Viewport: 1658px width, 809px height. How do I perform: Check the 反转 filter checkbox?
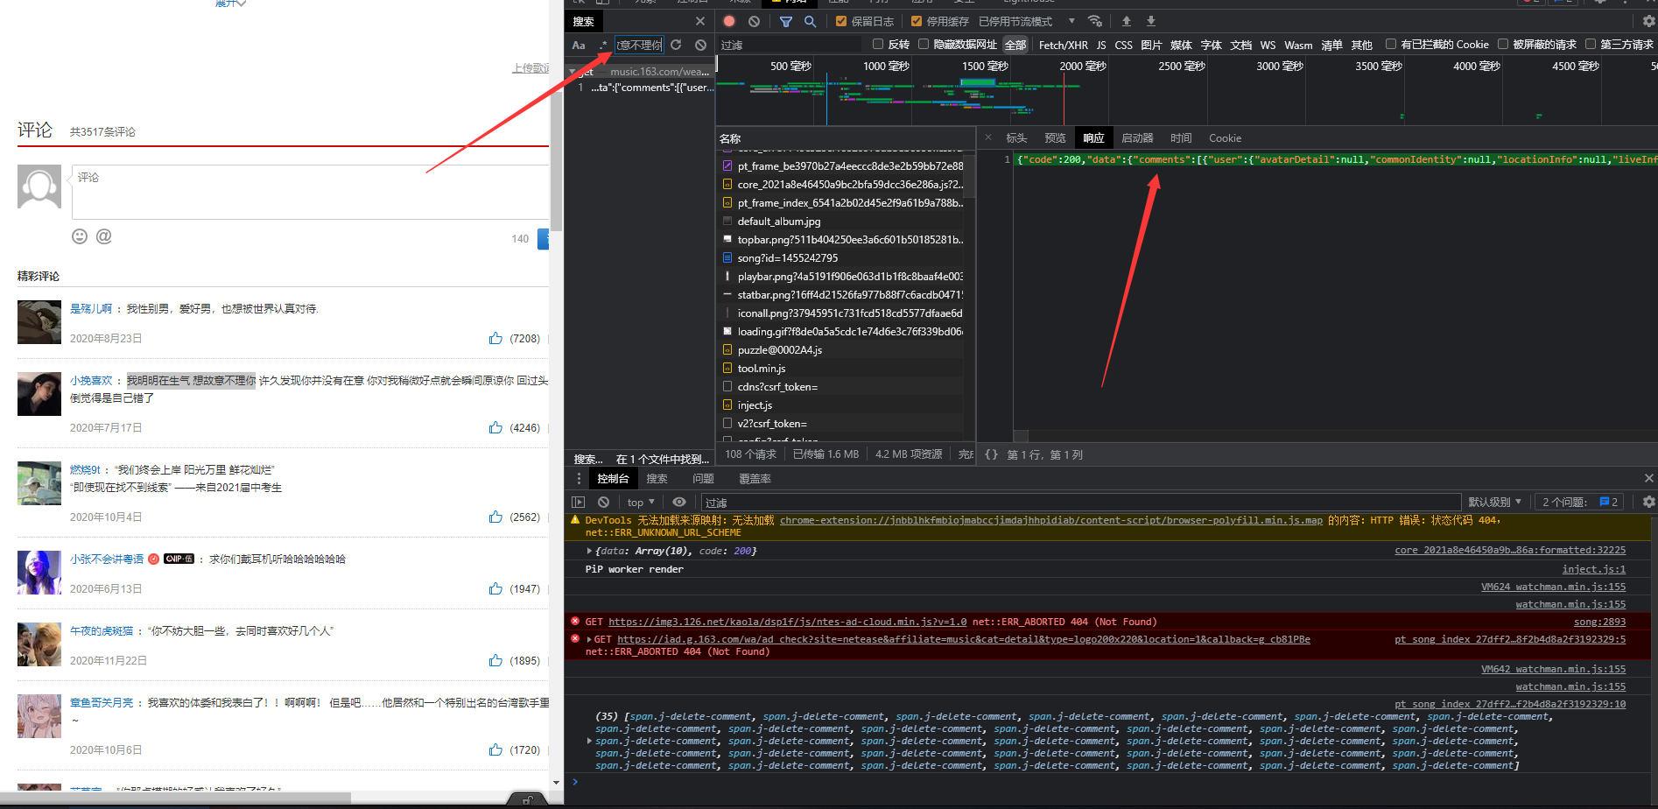(878, 44)
